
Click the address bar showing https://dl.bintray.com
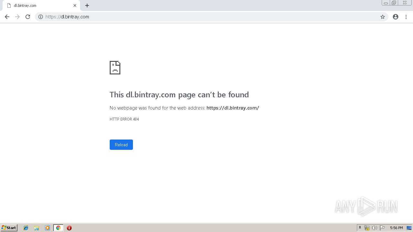(211, 17)
